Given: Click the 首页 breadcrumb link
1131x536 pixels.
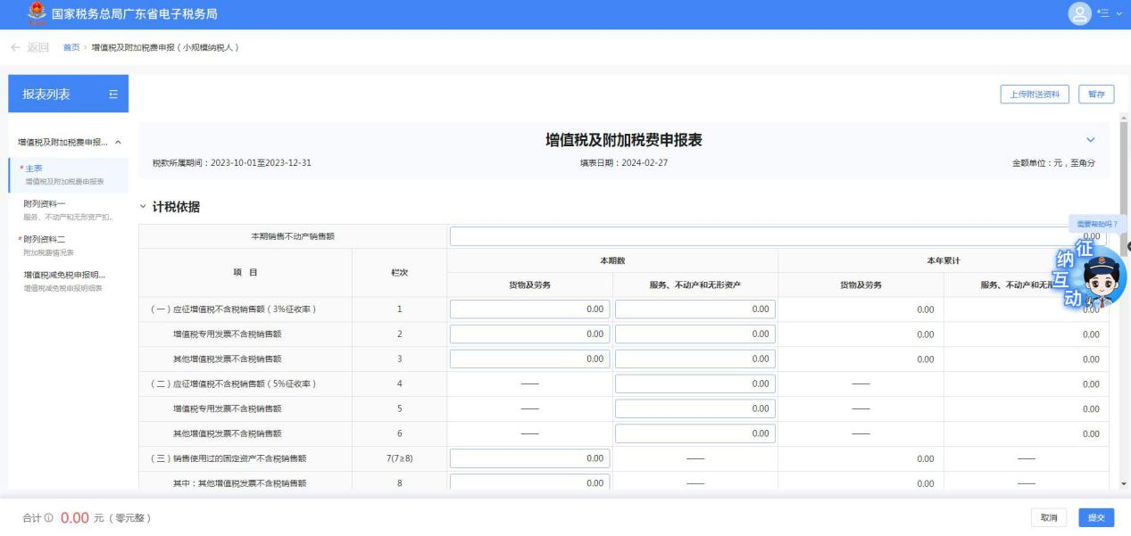Looking at the screenshot, I should pyautogui.click(x=71, y=46).
